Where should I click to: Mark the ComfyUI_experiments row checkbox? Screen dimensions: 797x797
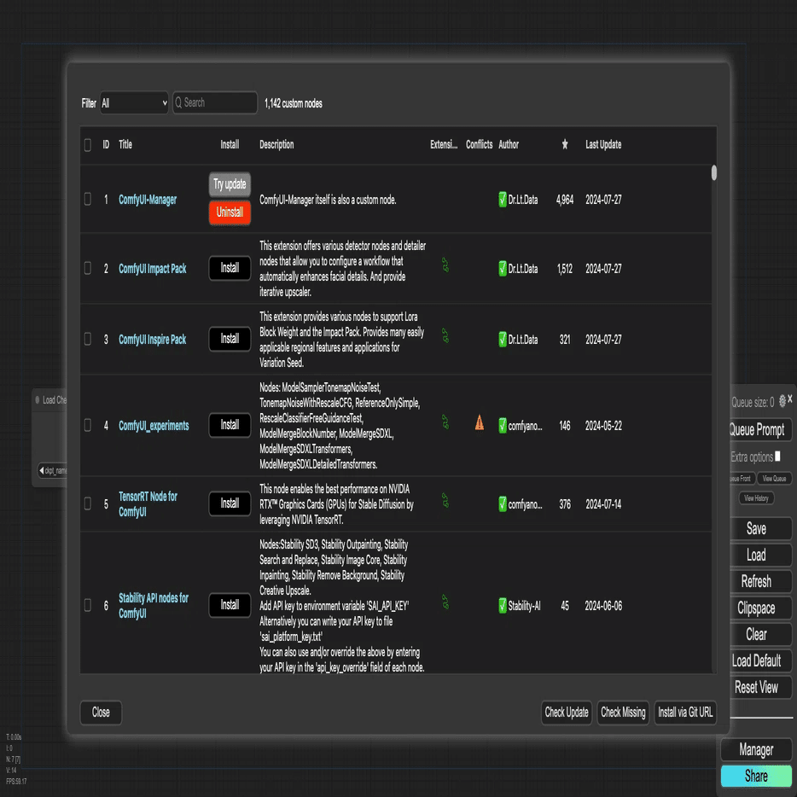[87, 425]
